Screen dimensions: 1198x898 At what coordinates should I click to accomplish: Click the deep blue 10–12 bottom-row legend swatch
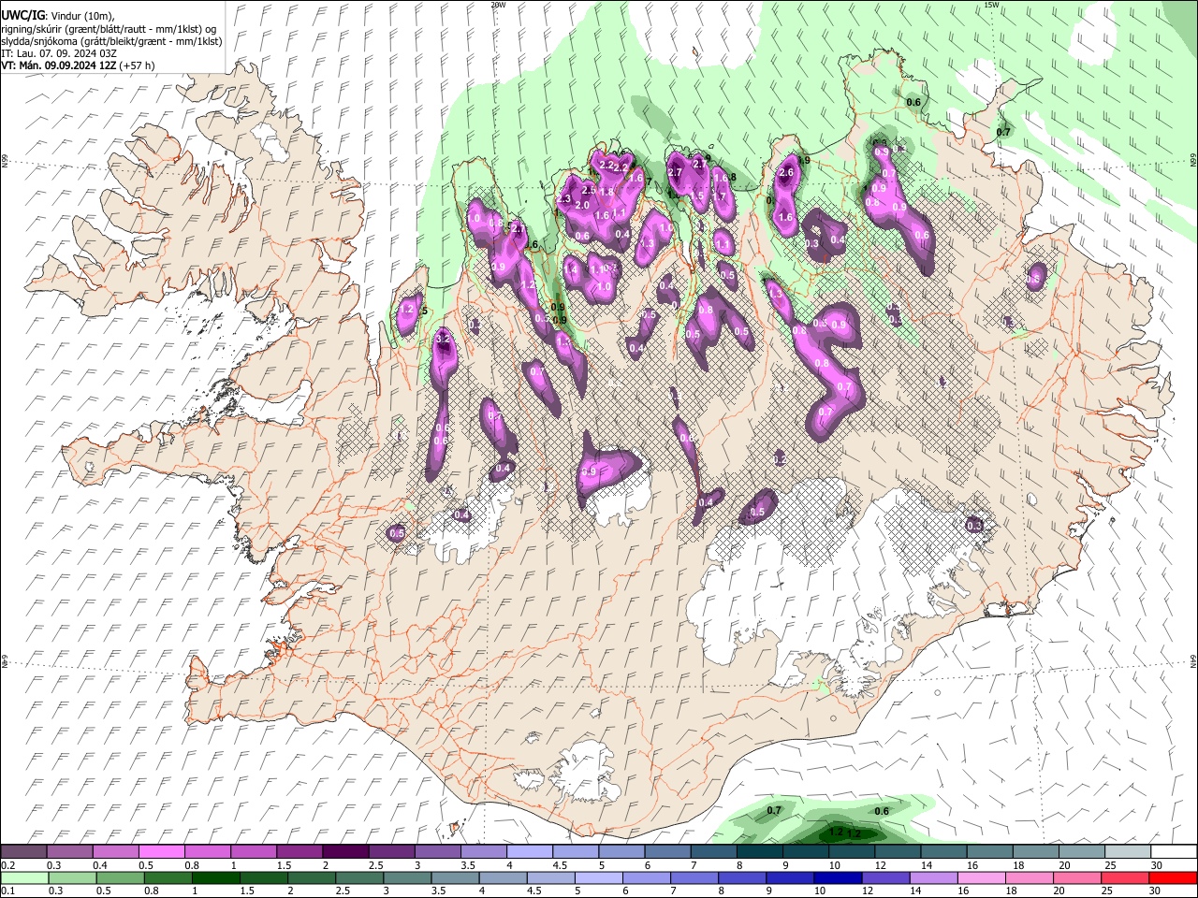[x=838, y=877]
